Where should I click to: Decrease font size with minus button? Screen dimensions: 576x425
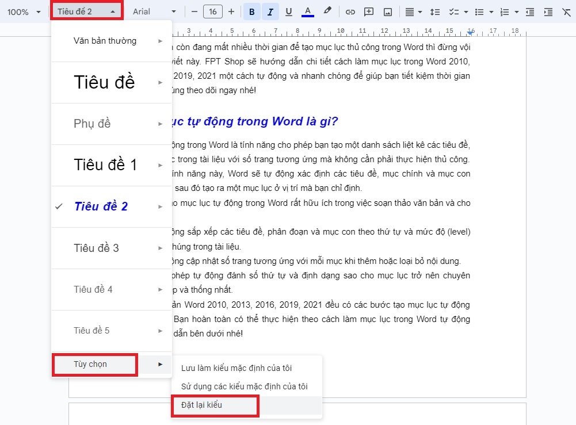(194, 12)
